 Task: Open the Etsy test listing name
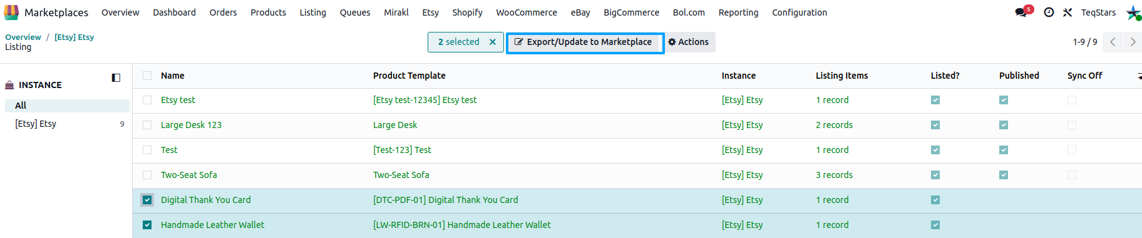point(178,100)
